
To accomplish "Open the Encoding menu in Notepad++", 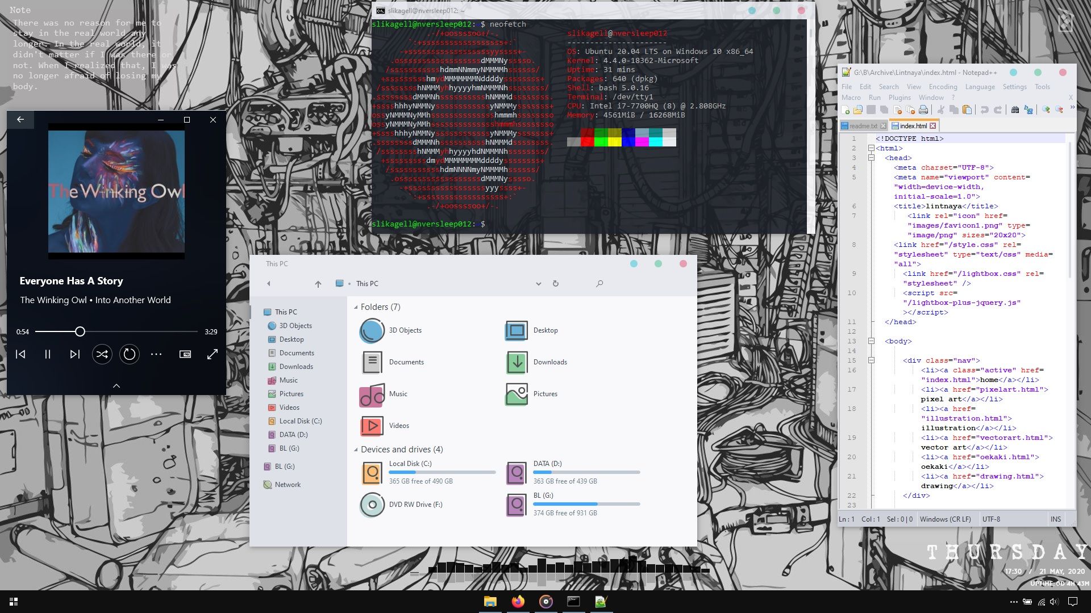I will click(943, 86).
